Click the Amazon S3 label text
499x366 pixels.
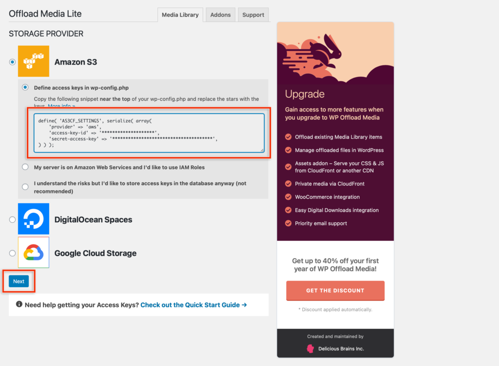pyautogui.click(x=76, y=62)
